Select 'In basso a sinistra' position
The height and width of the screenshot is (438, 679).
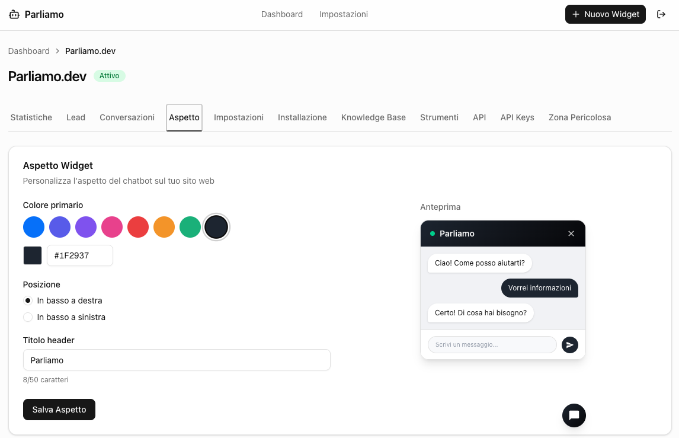pos(27,317)
